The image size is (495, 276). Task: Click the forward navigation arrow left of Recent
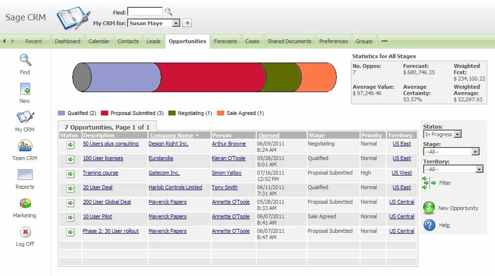13,41
